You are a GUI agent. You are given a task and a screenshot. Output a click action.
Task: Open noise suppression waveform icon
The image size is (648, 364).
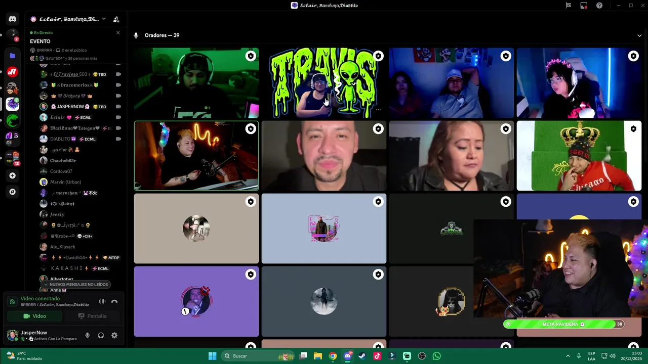tap(102, 301)
